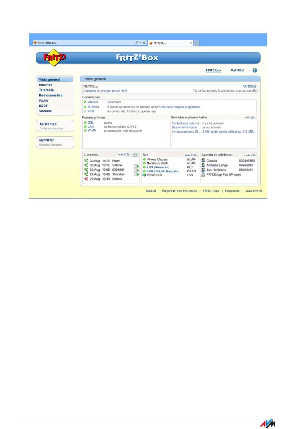Open the LAN link under Puertos y líneas
This screenshot has width=294, height=429.
(91, 127)
